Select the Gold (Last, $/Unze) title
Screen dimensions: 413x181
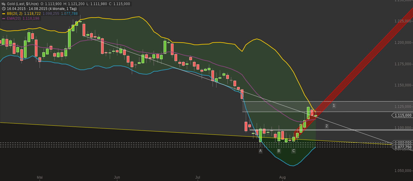pyautogui.click(x=23, y=4)
